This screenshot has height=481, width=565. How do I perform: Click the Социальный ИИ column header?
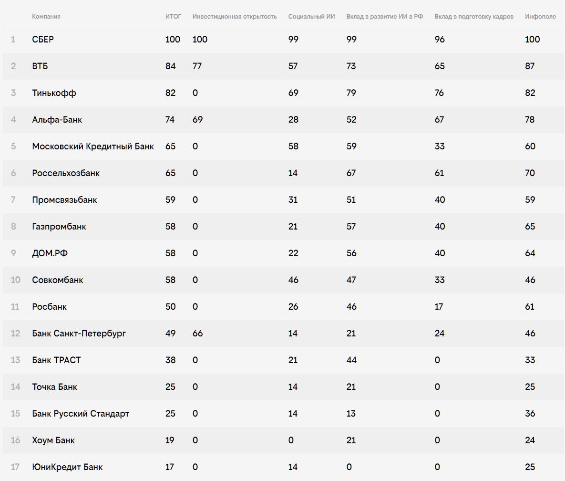point(311,17)
